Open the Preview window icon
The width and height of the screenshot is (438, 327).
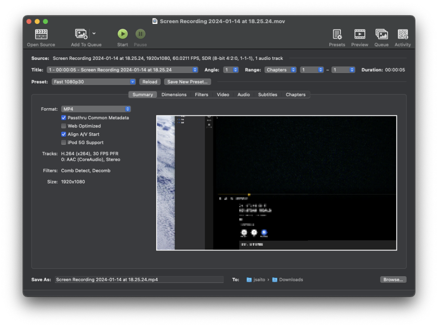(360, 34)
